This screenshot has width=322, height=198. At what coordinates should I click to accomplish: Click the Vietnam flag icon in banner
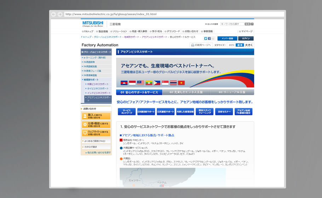point(181,83)
